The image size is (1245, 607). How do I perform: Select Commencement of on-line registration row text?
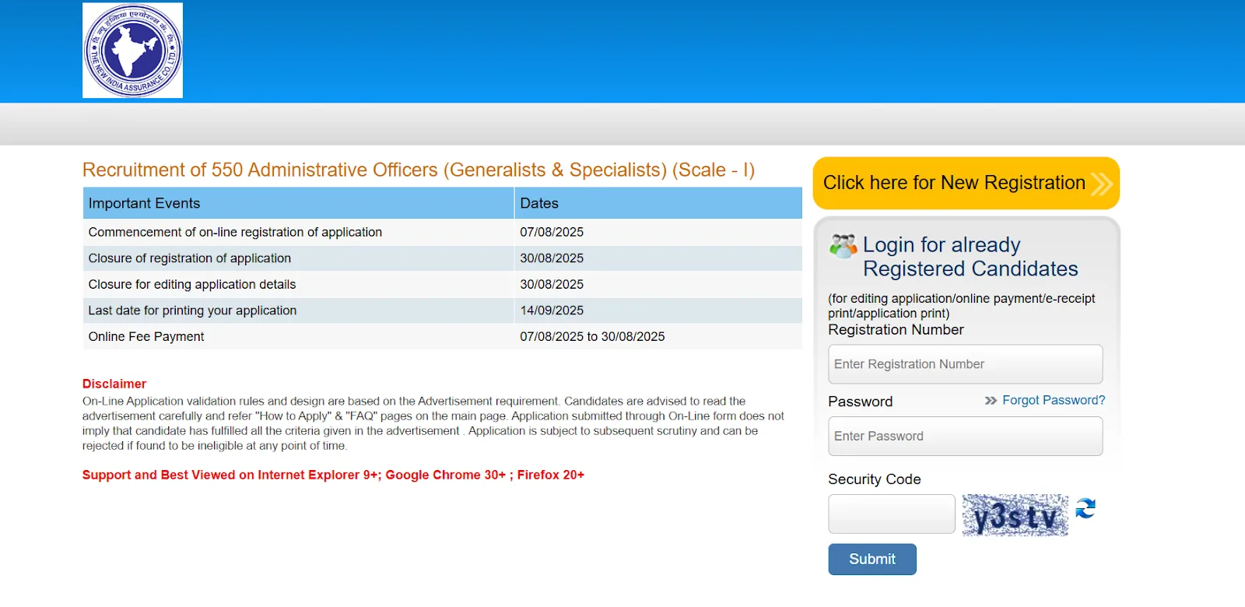pyautogui.click(x=235, y=232)
